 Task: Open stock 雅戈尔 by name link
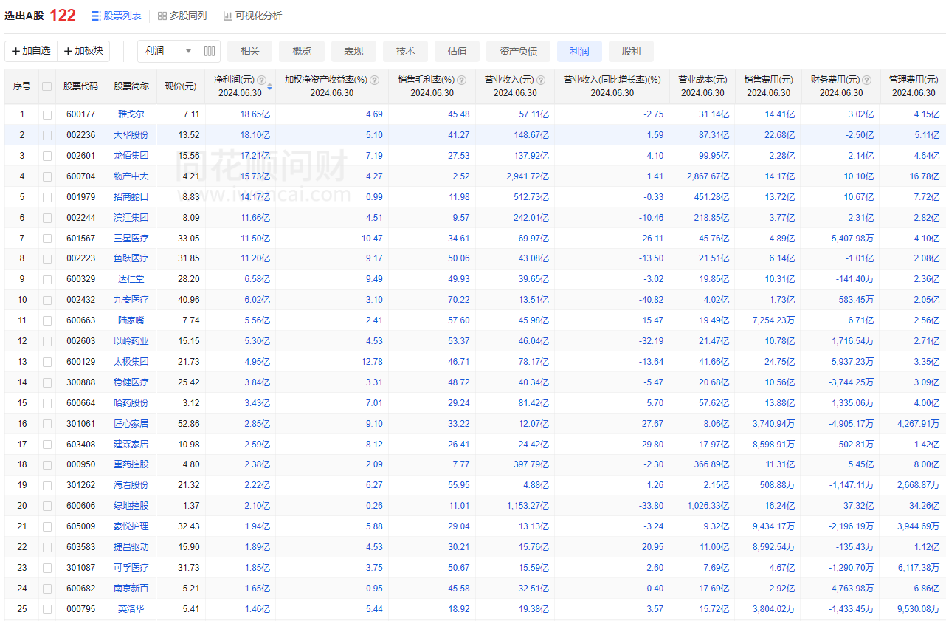[131, 114]
